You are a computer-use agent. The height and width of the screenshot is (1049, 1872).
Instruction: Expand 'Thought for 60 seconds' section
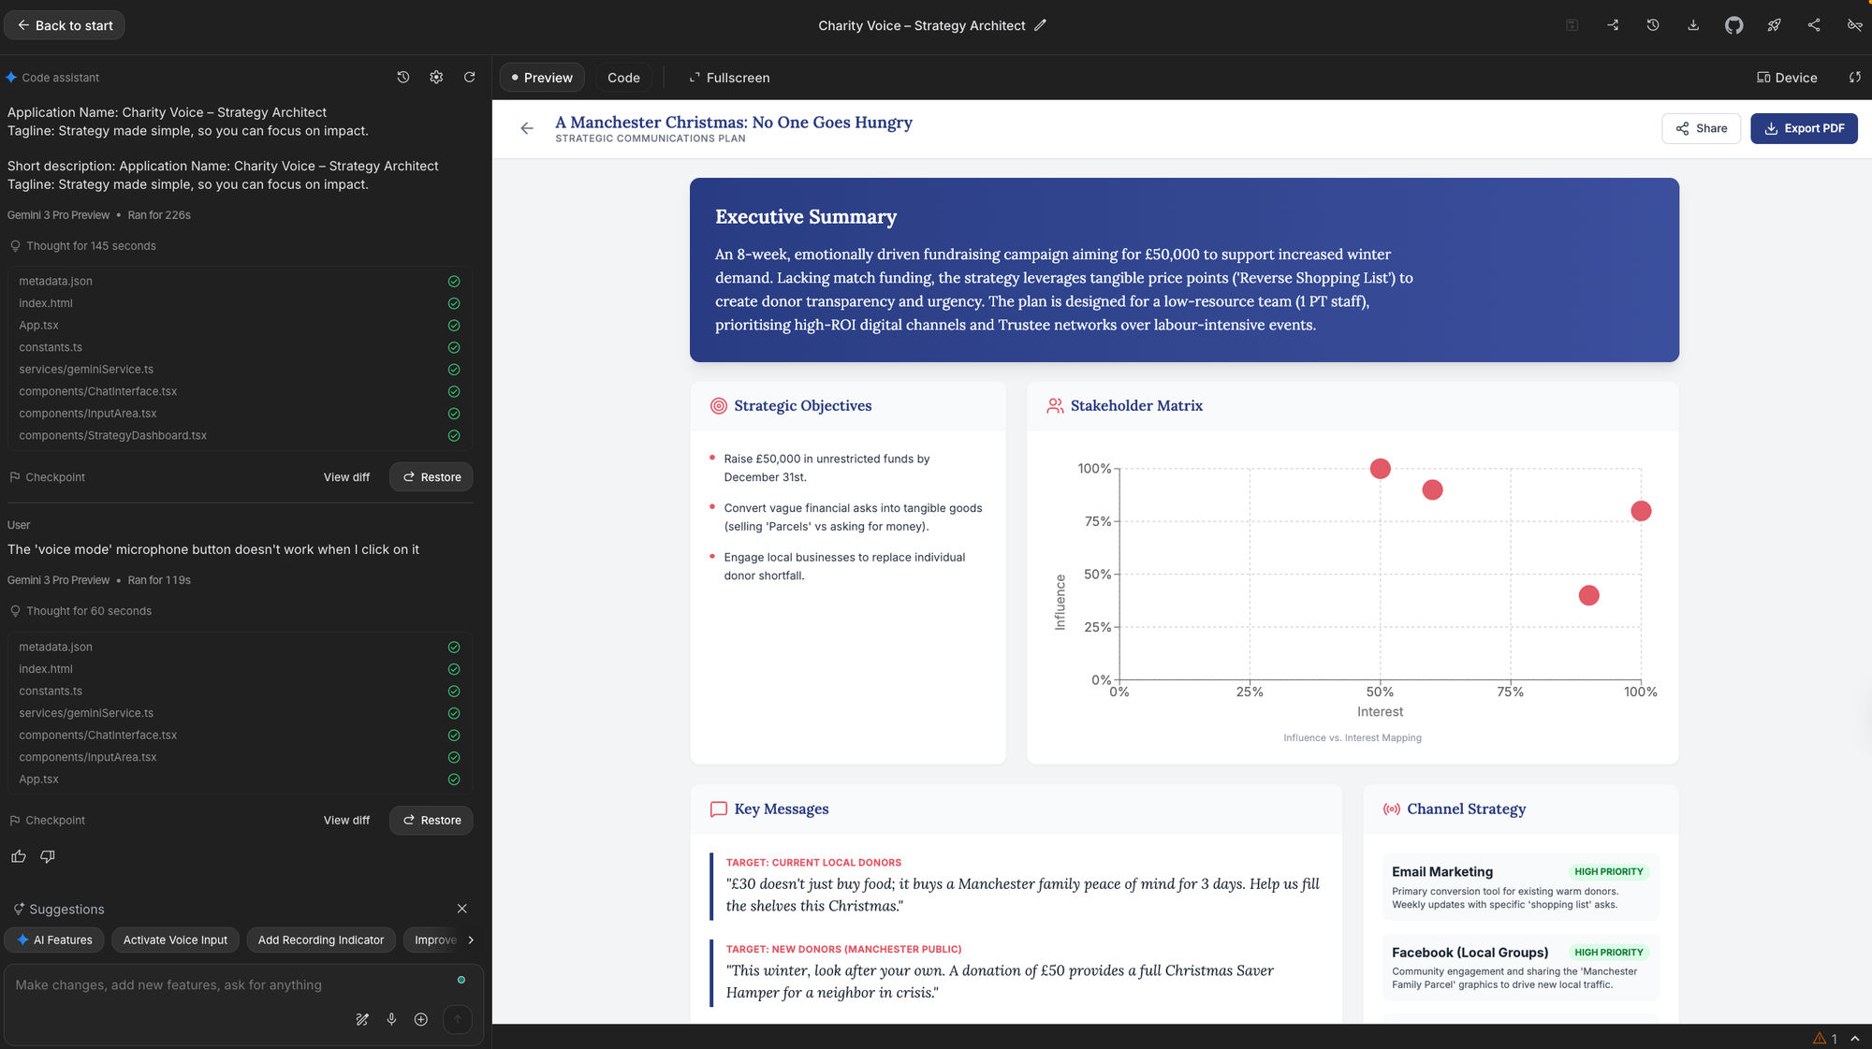point(88,611)
